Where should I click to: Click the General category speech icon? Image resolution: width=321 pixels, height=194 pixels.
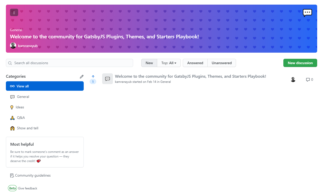(x=12, y=97)
